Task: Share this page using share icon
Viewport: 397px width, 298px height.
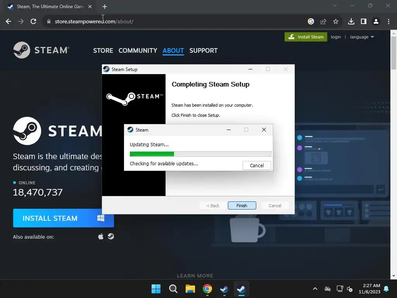Action: 323,22
